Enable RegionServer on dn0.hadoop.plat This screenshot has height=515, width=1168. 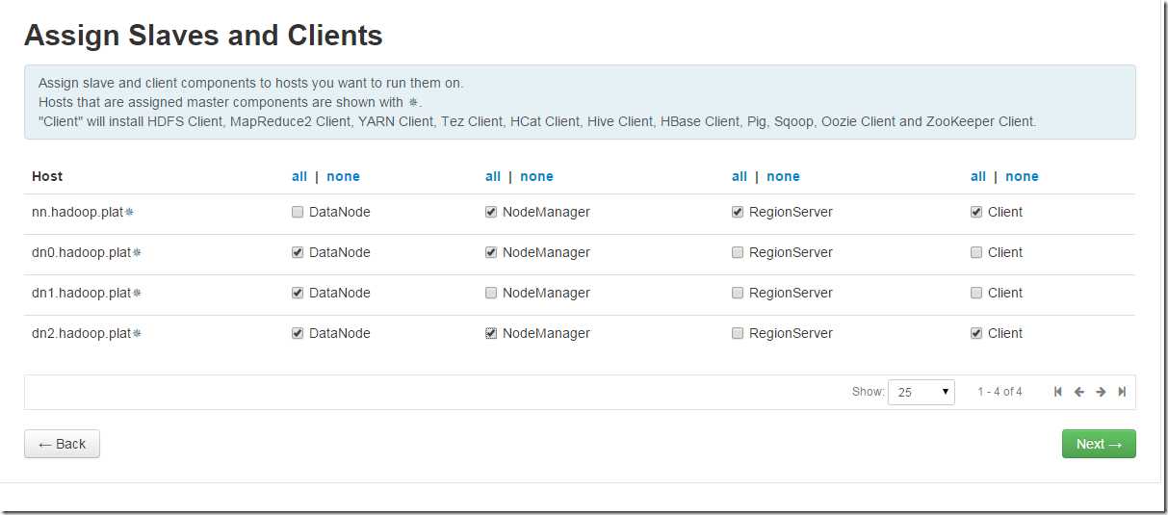click(738, 252)
